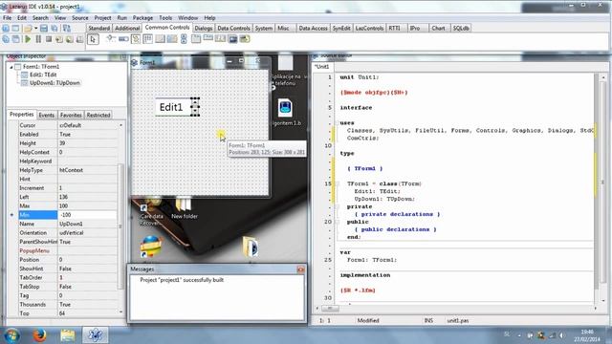Click the Pause debugger icon

[x=38, y=39]
